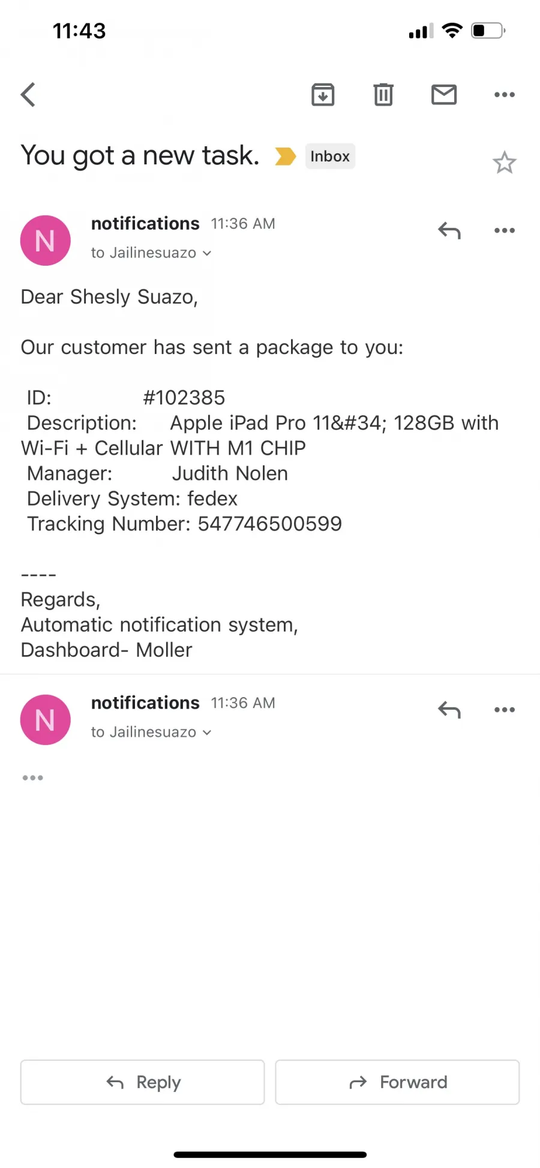Open more options for the first notifications message
540x1168 pixels.
(505, 230)
